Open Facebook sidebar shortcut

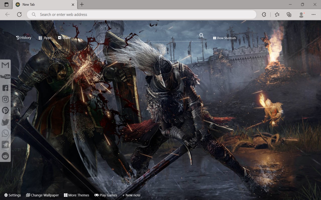(x=5, y=88)
